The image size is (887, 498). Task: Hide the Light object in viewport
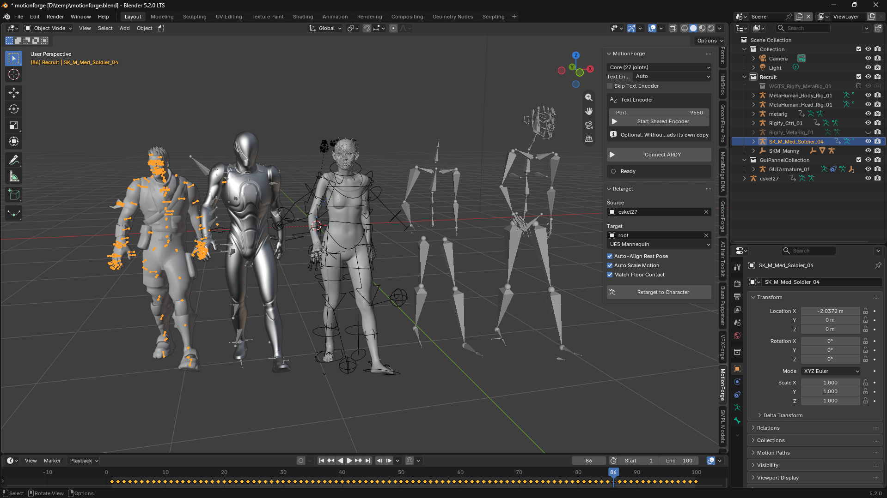[x=868, y=68]
